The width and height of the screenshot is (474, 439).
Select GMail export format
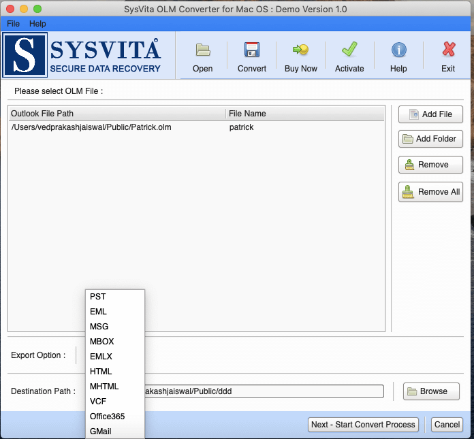tap(101, 432)
